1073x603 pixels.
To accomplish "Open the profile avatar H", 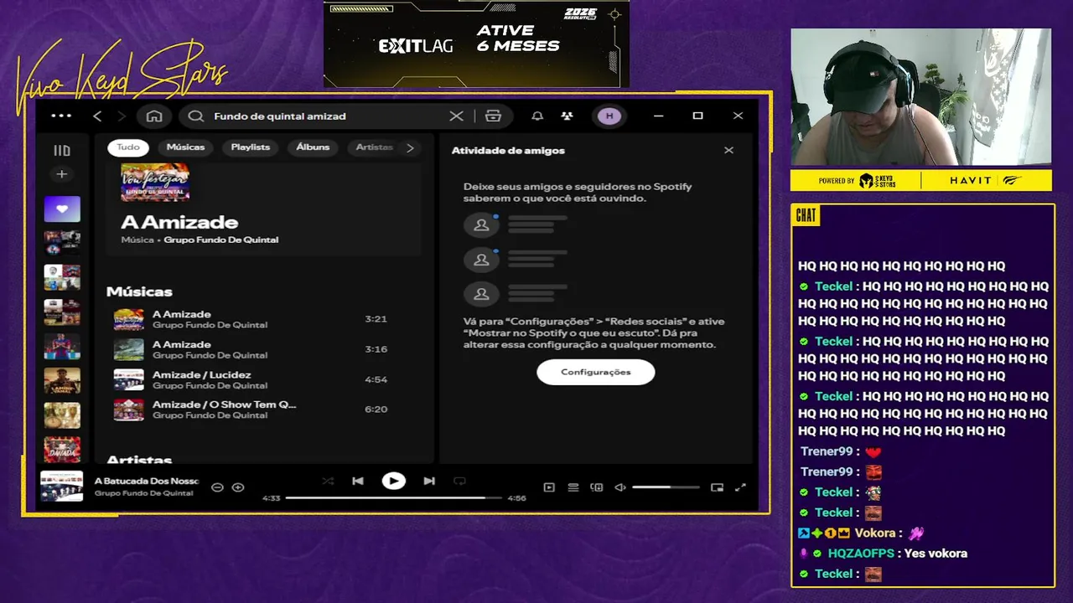I will (609, 116).
